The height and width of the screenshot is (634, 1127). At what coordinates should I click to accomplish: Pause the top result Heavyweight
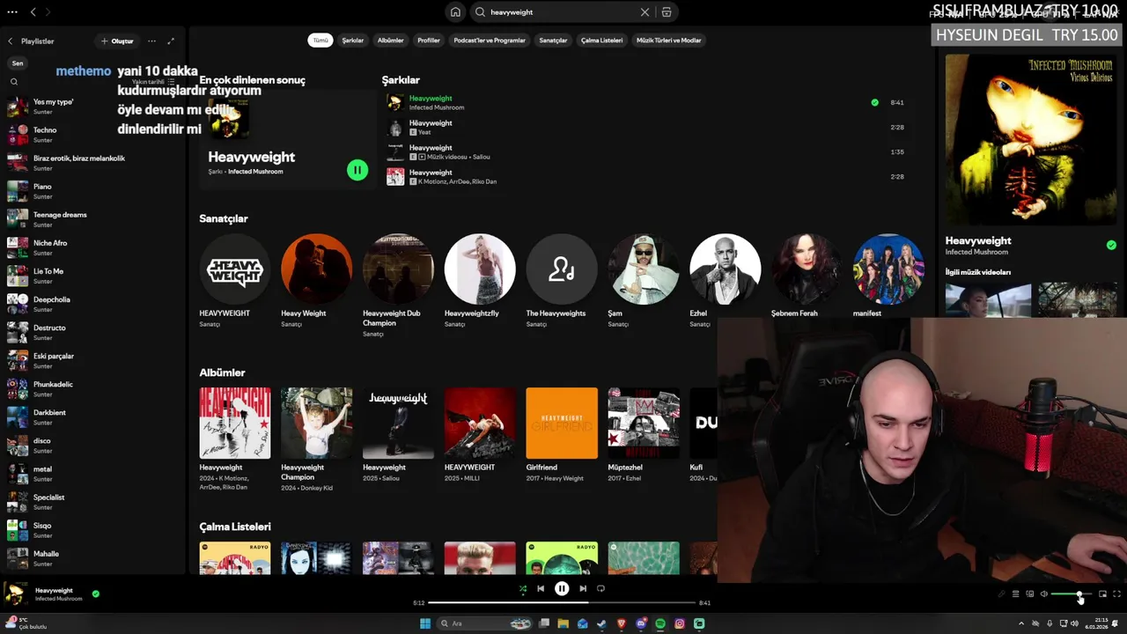coord(357,170)
